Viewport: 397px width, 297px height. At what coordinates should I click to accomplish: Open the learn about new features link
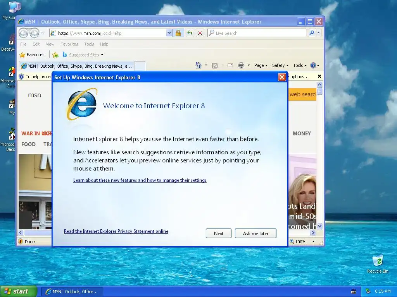pyautogui.click(x=140, y=180)
